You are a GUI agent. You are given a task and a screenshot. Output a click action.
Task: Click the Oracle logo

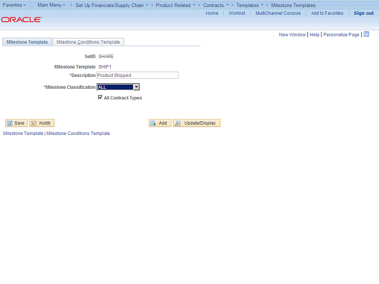click(21, 20)
